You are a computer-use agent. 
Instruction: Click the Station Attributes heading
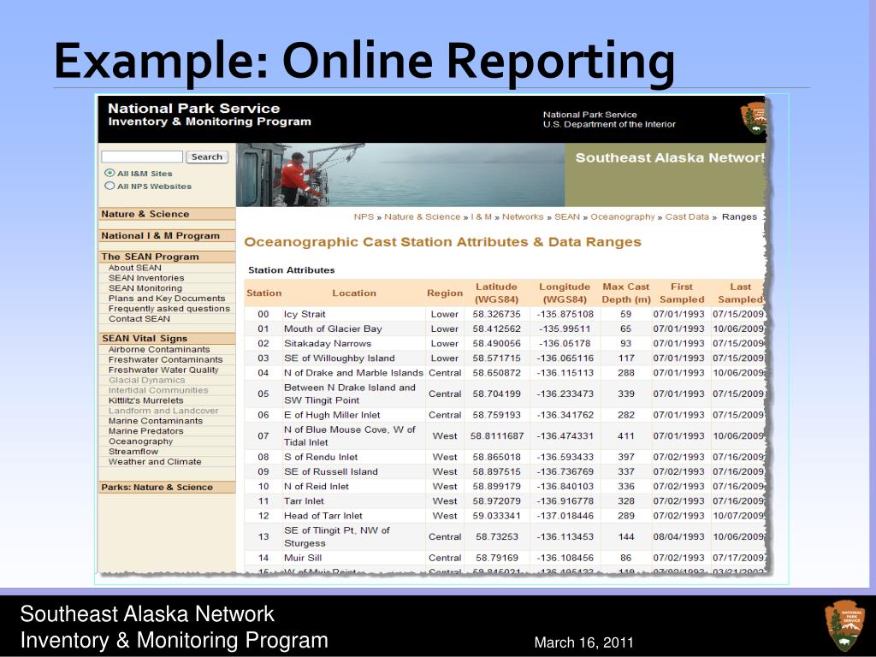coord(291,269)
